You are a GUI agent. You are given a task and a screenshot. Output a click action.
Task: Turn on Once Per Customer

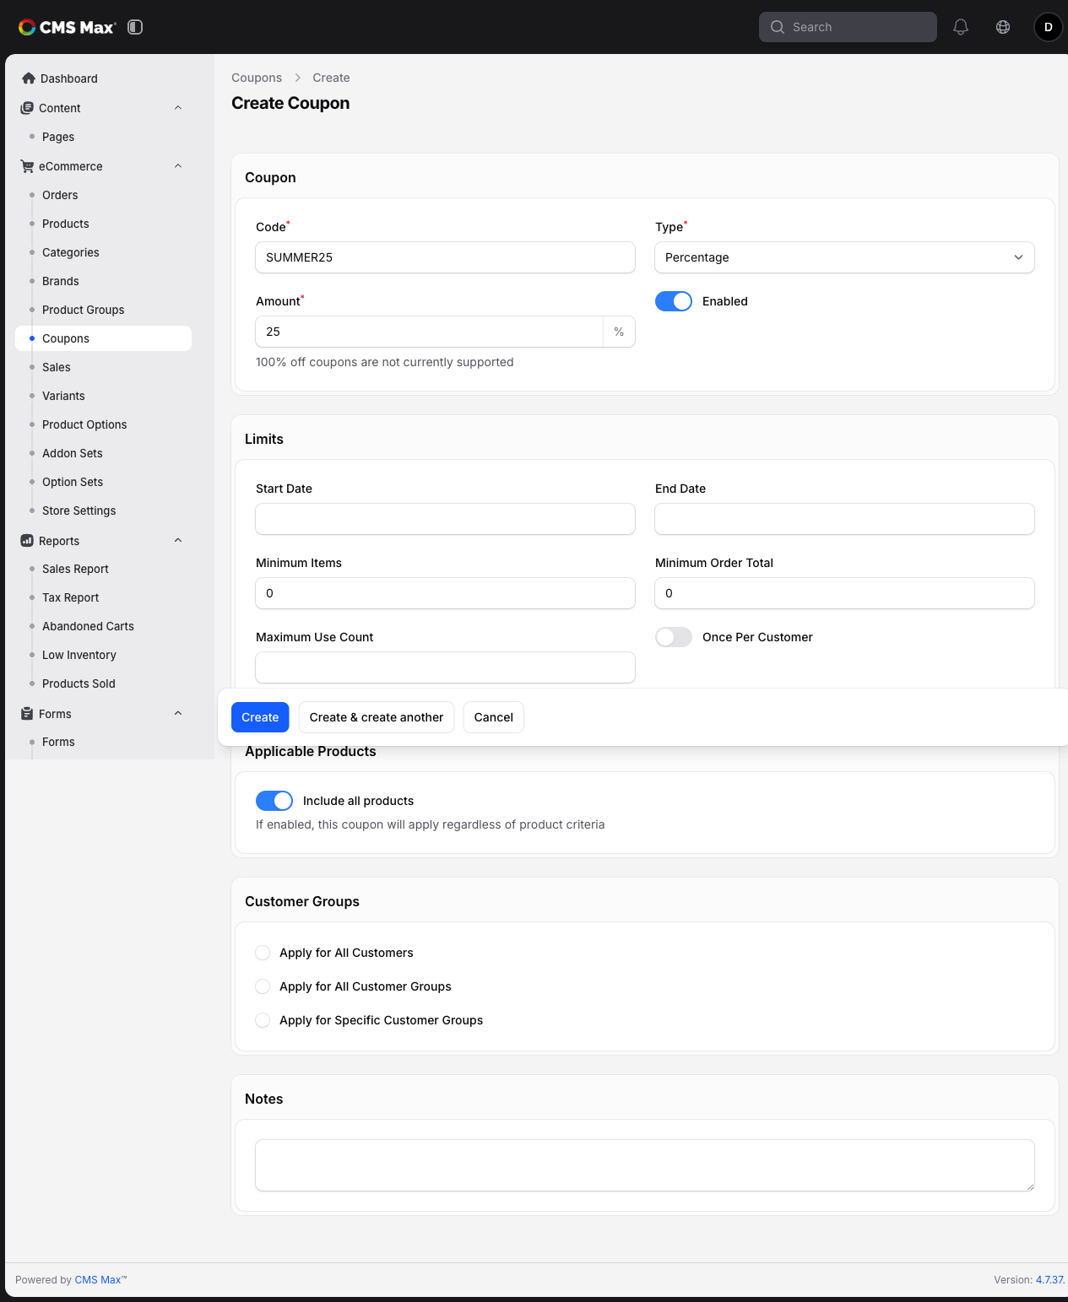(674, 637)
